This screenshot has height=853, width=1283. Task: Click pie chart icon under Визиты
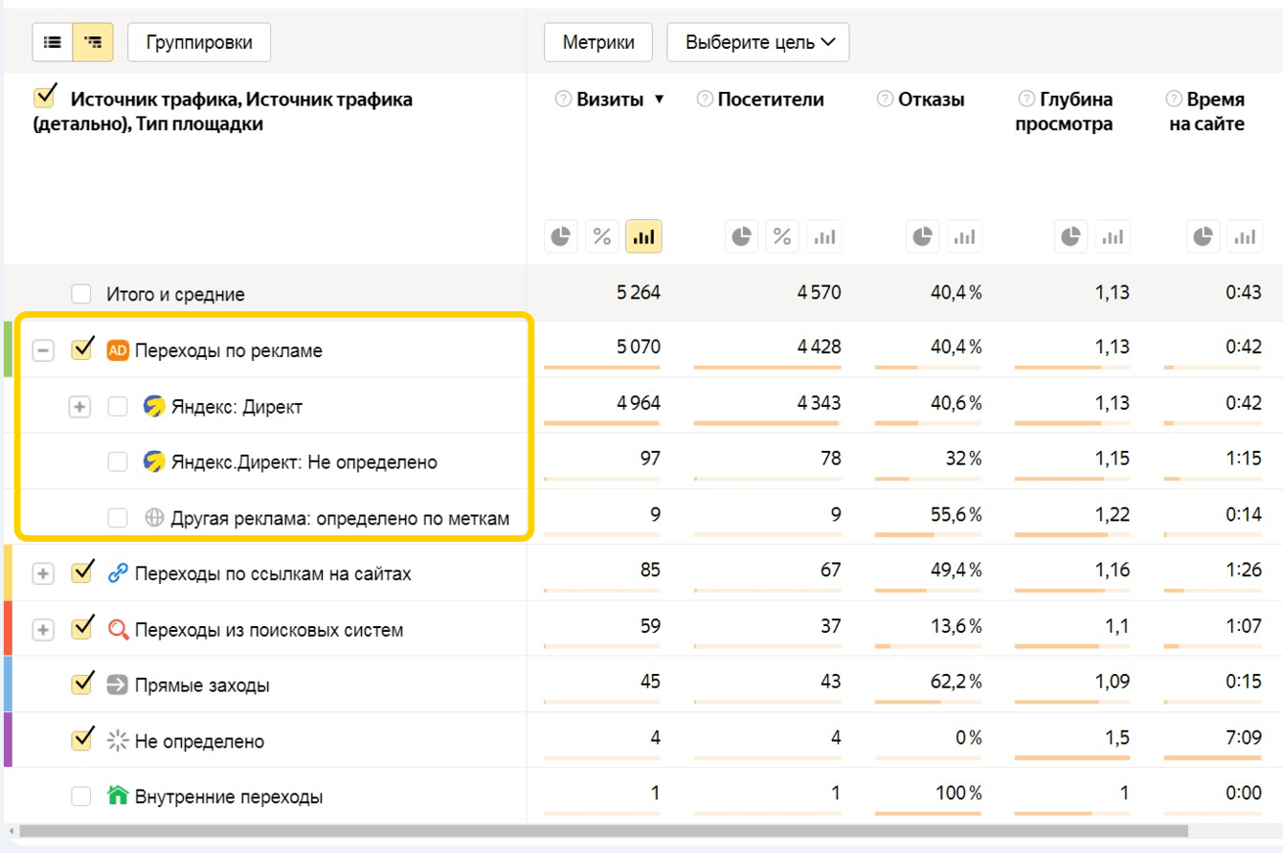pyautogui.click(x=561, y=236)
